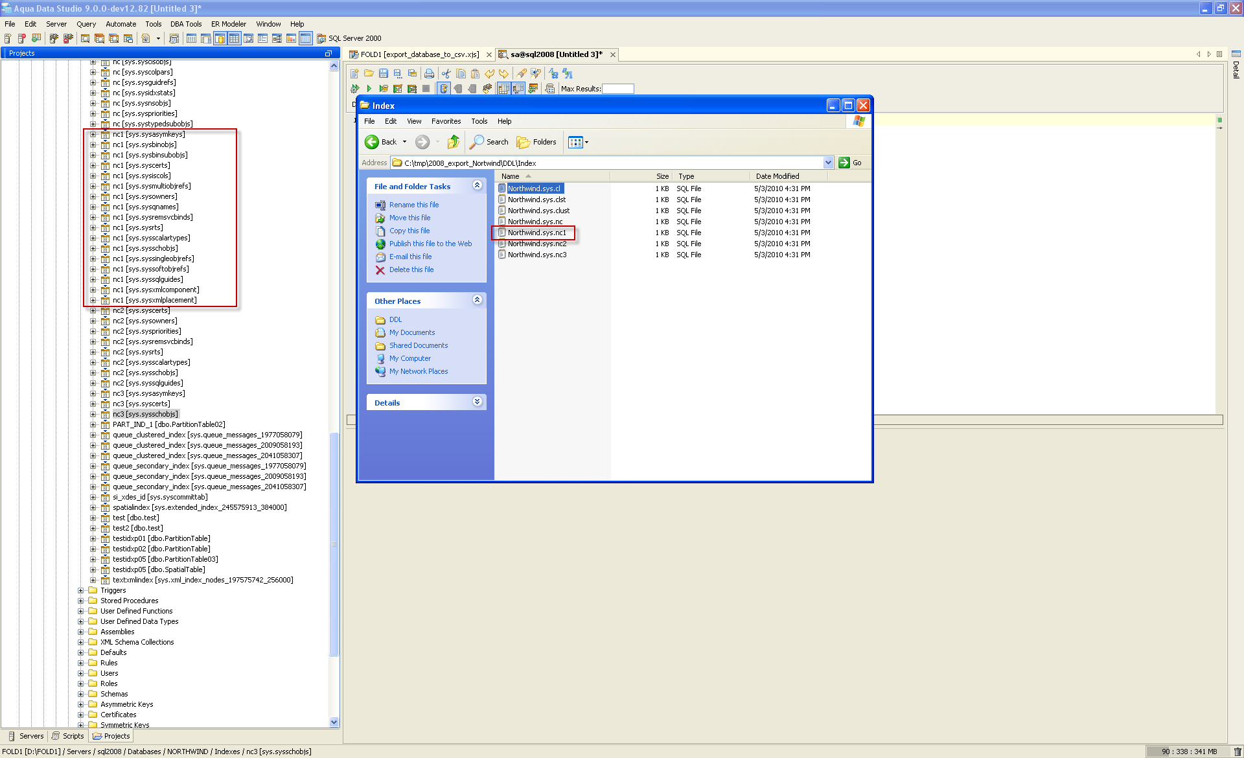This screenshot has height=758, width=1244.
Task: Click the Delete this file link
Action: 411,270
